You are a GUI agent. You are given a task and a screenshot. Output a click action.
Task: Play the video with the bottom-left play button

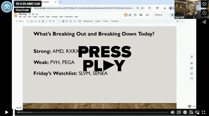pyautogui.click(x=6, y=112)
